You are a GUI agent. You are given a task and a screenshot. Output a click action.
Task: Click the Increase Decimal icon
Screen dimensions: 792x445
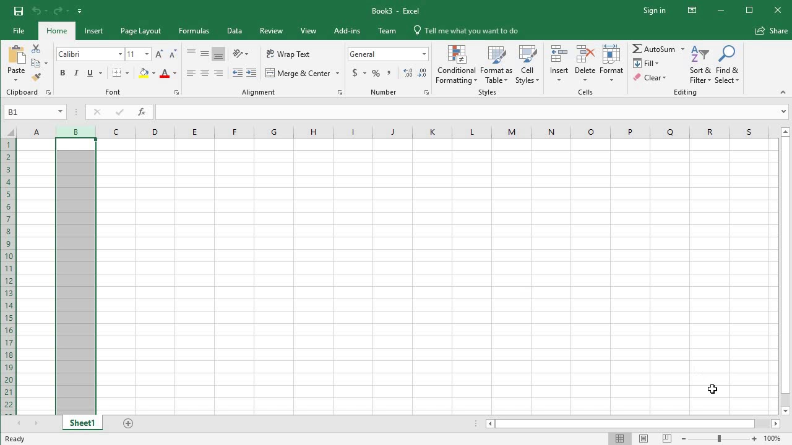[408, 73]
